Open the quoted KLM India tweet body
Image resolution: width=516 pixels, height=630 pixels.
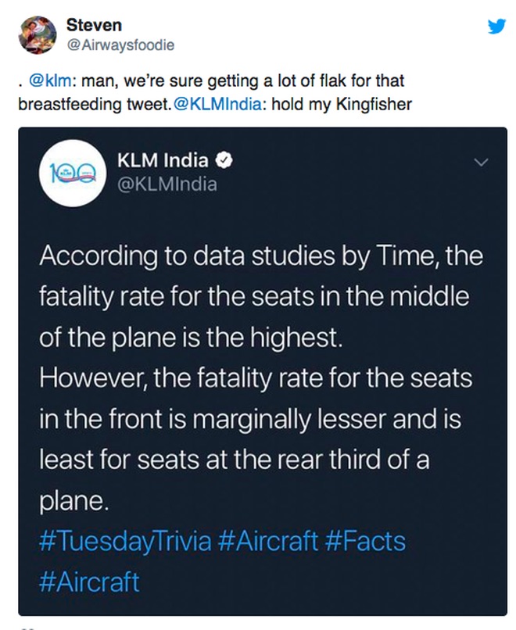point(262,378)
